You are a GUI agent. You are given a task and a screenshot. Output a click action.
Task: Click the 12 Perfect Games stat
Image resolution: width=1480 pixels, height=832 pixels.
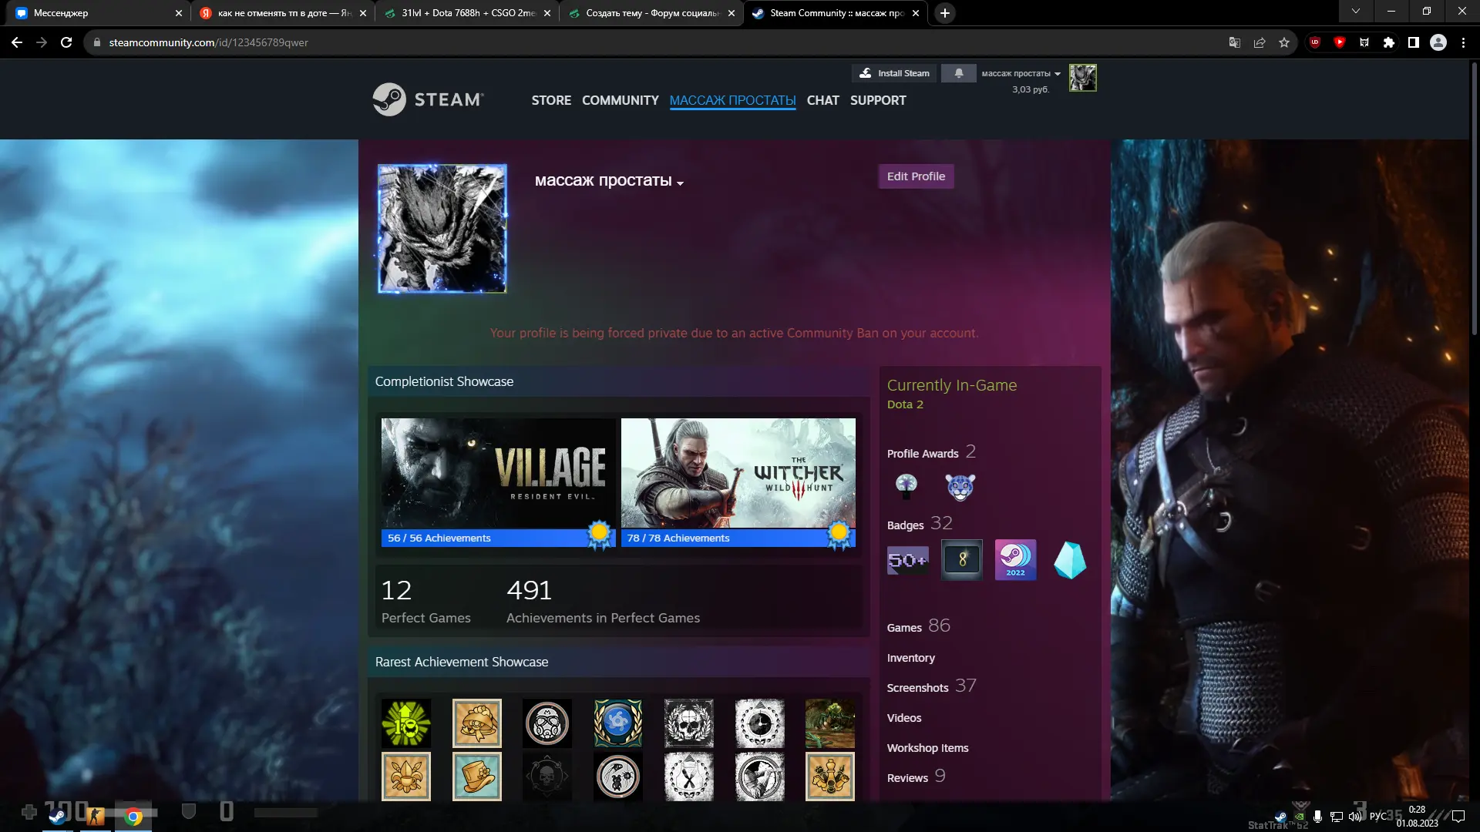(x=425, y=601)
